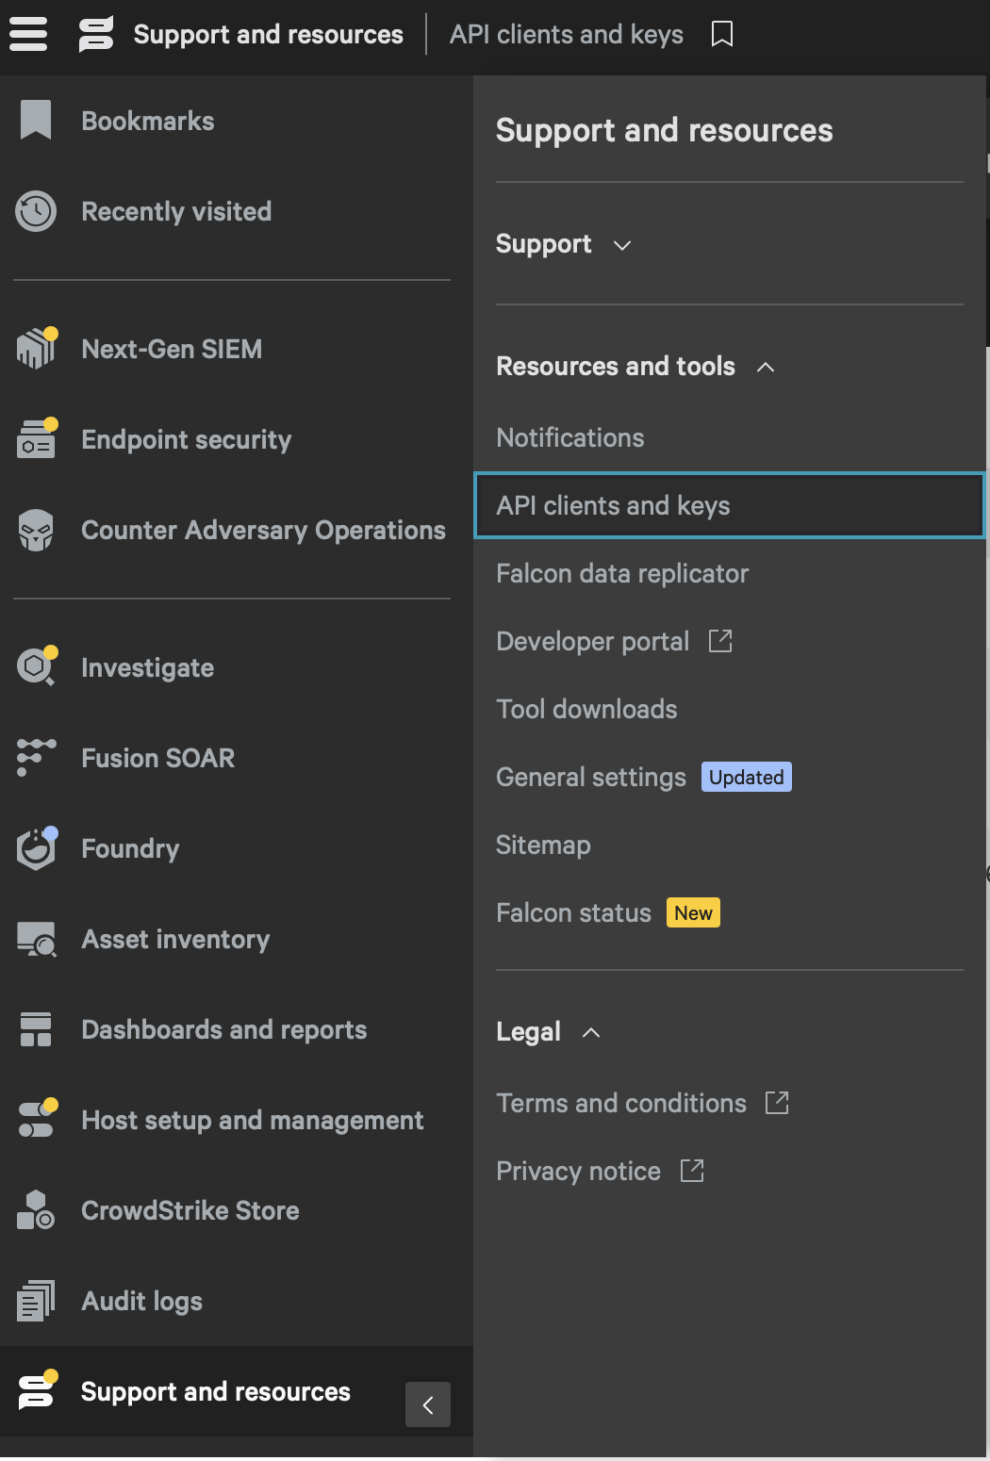
Task: Open the Foundry section
Action: pos(130,848)
